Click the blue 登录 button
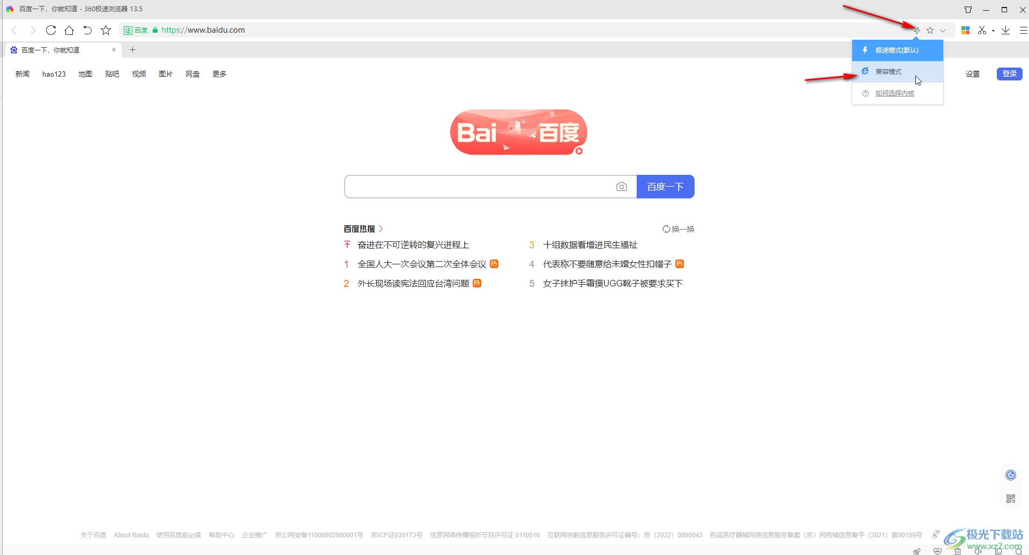This screenshot has width=1029, height=555. [1010, 74]
